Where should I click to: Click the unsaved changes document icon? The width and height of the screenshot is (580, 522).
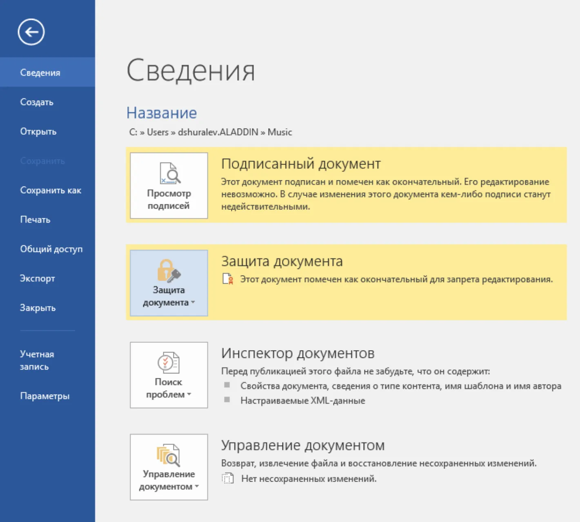pos(228,478)
